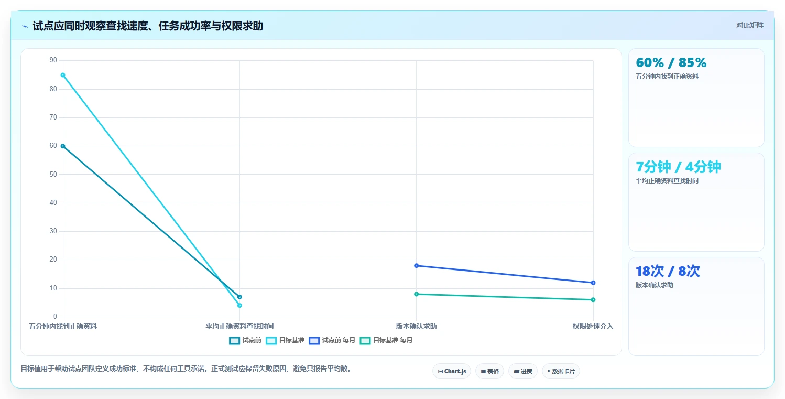Screen dimensions: 785x399
Task: Click the 目标基准 每月 point at 8
Action: tap(417, 294)
